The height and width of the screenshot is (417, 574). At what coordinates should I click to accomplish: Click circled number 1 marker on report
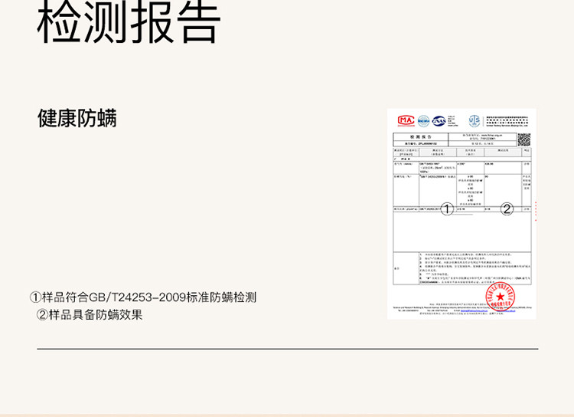[448, 209]
